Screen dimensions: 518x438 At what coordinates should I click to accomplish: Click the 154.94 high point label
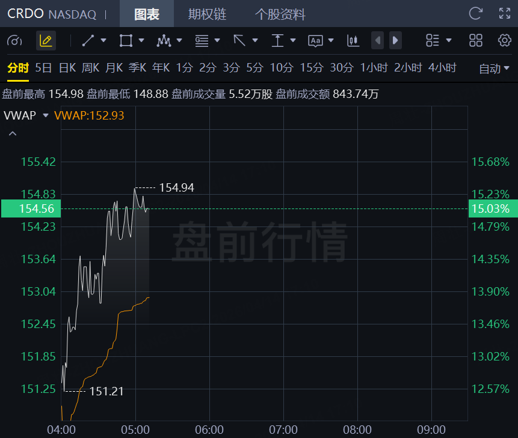click(176, 187)
